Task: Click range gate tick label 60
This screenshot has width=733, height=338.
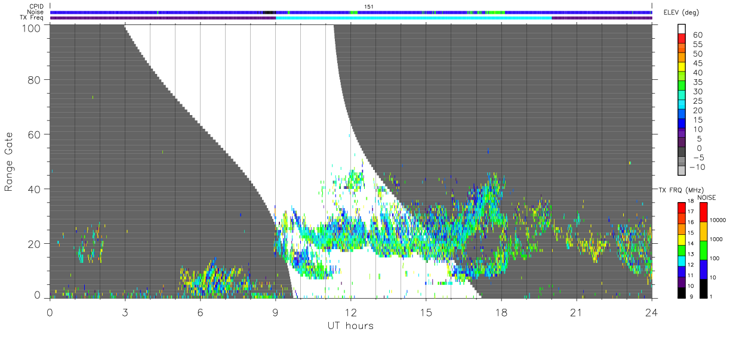Action: pyautogui.click(x=35, y=135)
